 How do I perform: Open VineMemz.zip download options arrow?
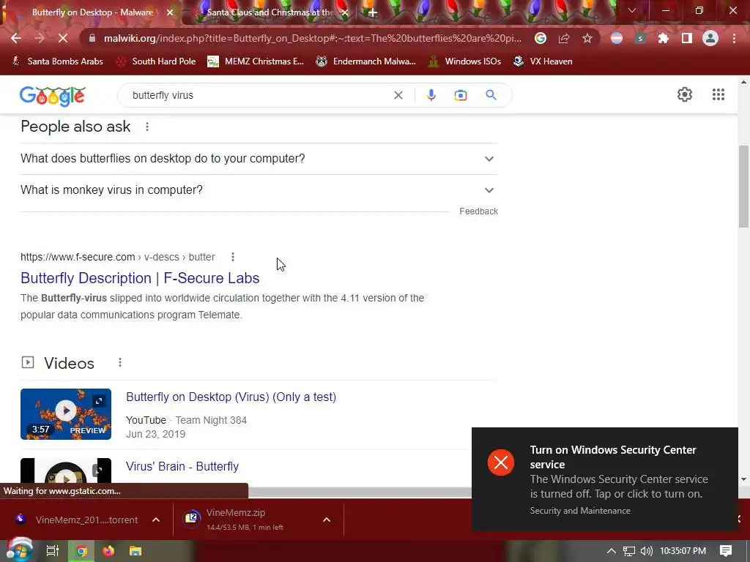[327, 520]
